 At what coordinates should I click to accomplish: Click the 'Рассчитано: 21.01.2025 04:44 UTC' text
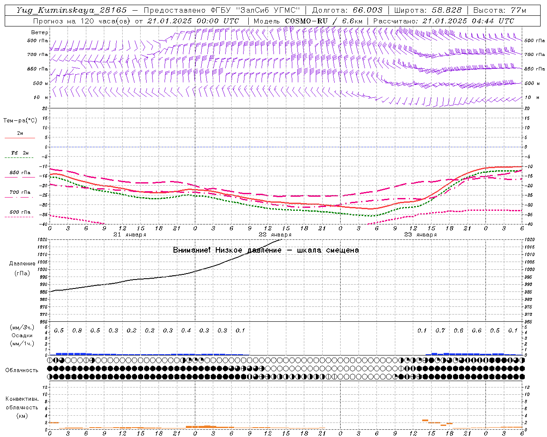pos(444,21)
